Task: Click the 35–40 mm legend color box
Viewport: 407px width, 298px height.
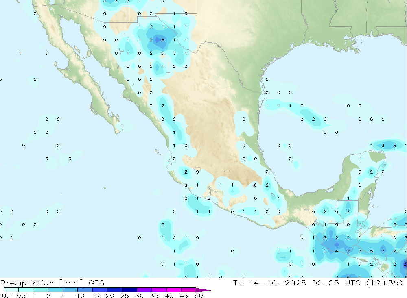Action: (159, 290)
